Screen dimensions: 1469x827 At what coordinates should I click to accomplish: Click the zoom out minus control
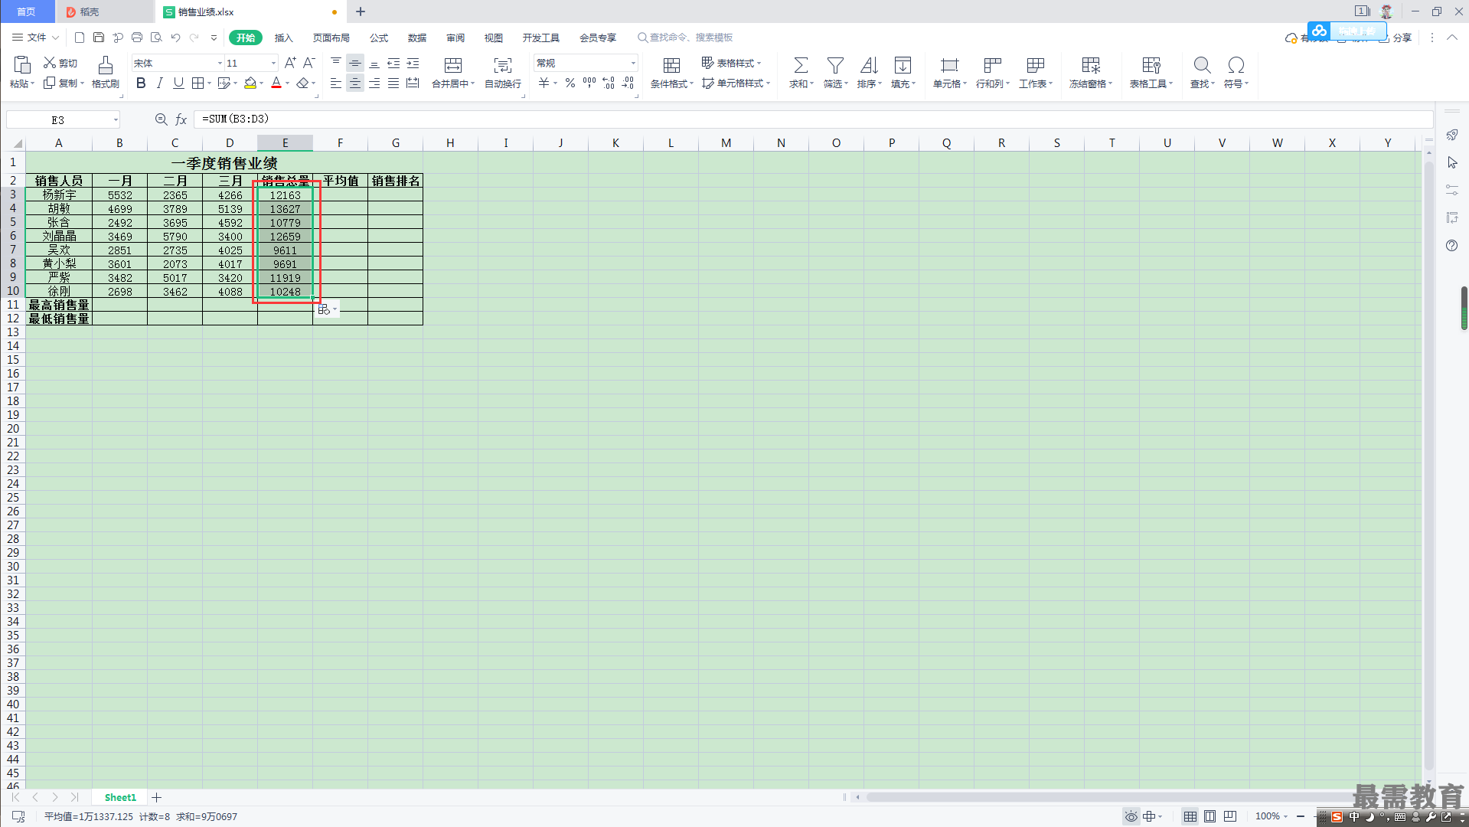1301,816
